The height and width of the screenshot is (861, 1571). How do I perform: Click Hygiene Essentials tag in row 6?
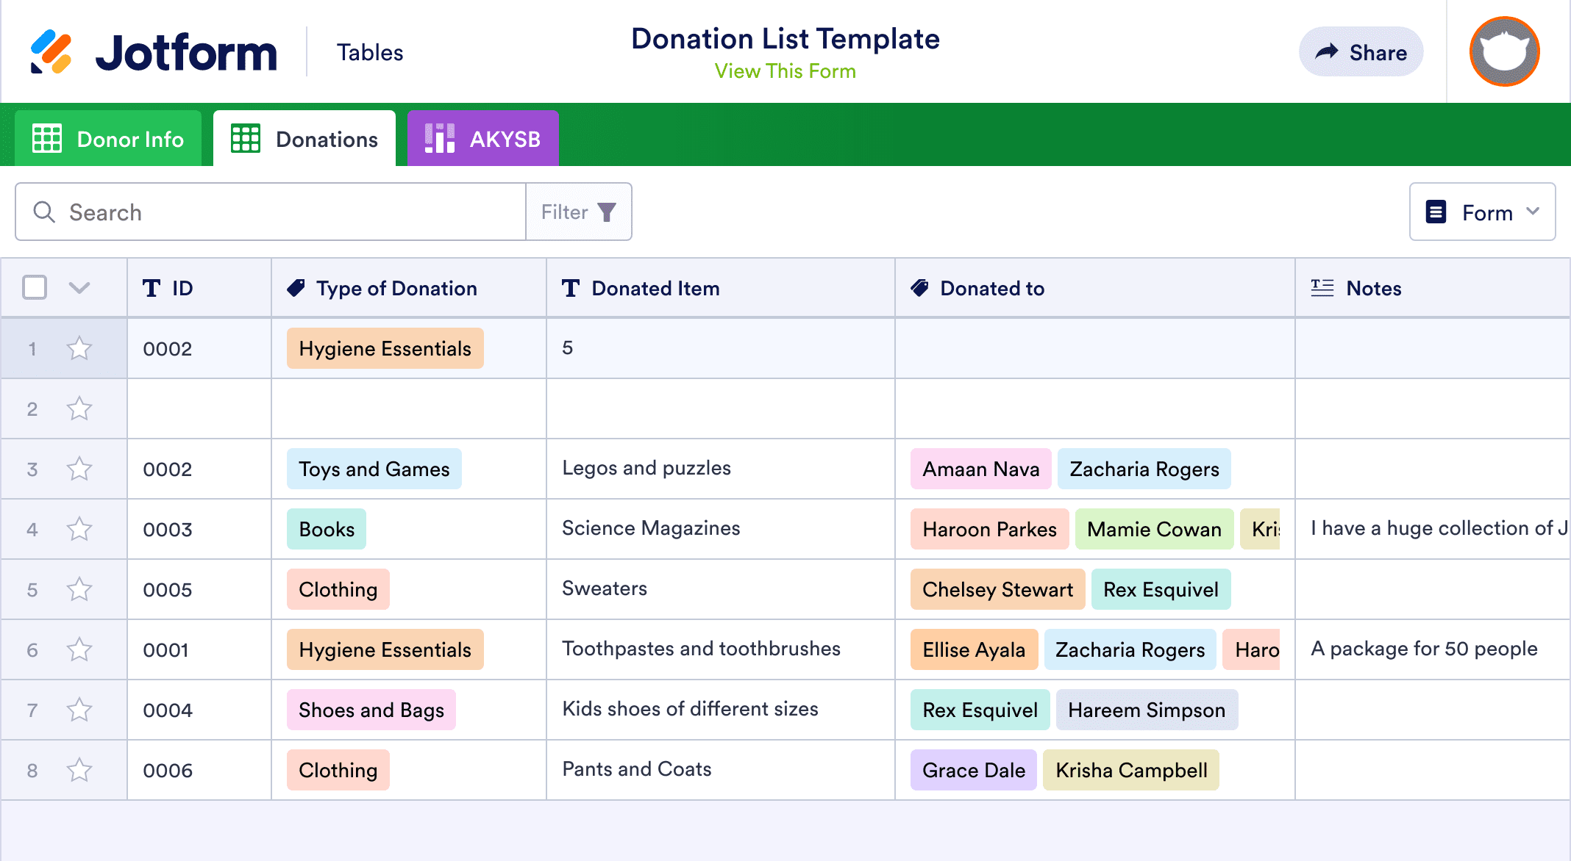click(x=385, y=649)
